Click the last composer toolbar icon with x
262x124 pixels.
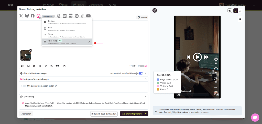click(x=64, y=66)
